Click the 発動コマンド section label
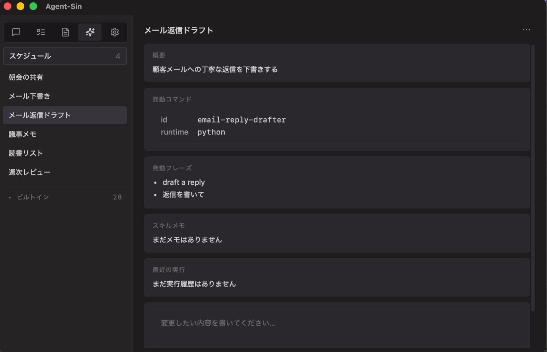 [x=172, y=99]
